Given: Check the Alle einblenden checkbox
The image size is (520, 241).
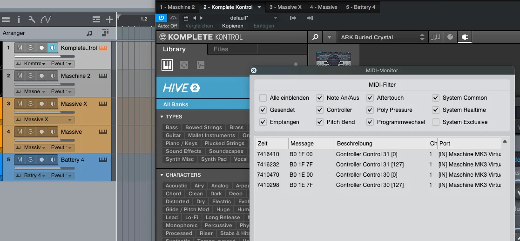Looking at the screenshot, I should click(x=263, y=98).
